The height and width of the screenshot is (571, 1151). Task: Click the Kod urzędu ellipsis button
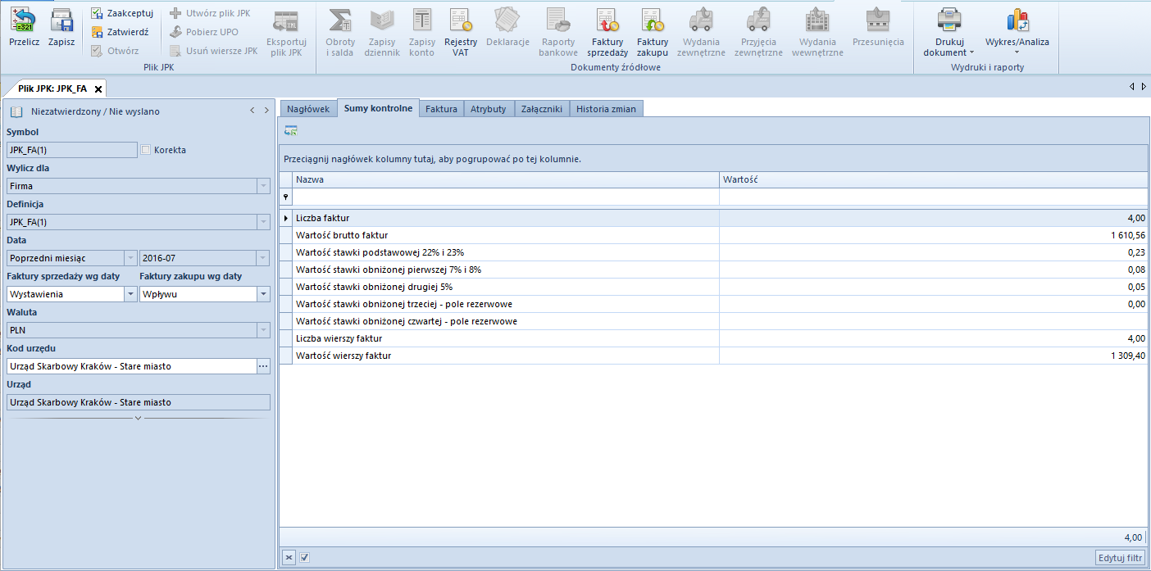tap(263, 366)
